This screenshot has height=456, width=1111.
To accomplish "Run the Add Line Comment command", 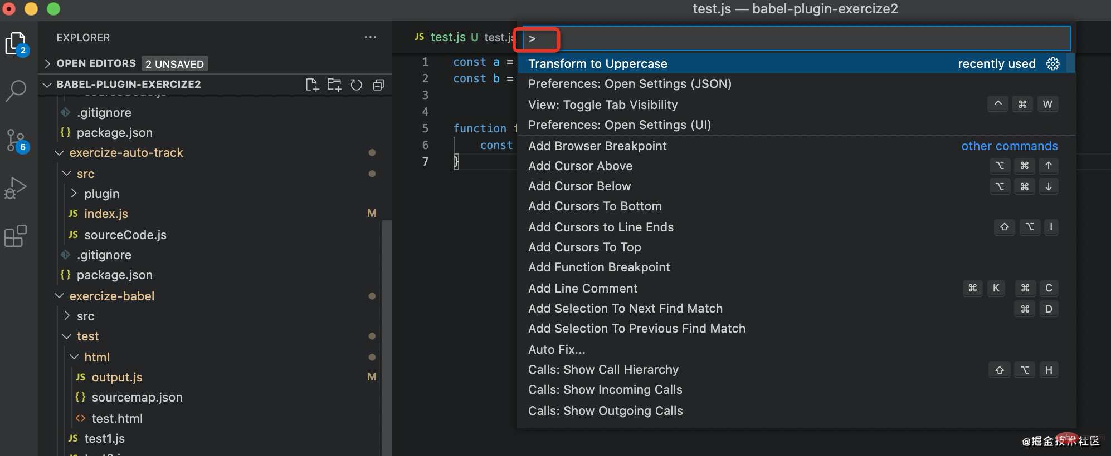I will (x=583, y=288).
